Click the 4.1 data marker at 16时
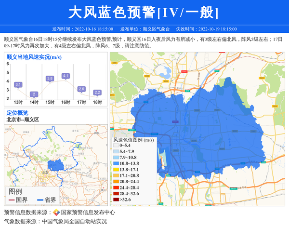289x227 pixels. pyautogui.click(x=66, y=76)
